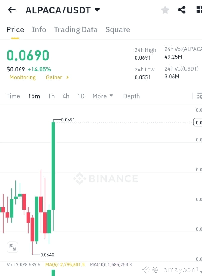Image resolution: width=202 pixels, height=276 pixels.
Task: Switch chart to 1D timeframe
Action: click(x=81, y=96)
